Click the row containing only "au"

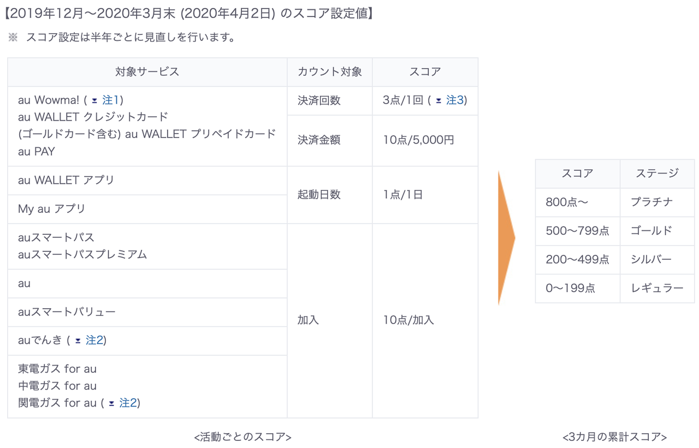[147, 284]
